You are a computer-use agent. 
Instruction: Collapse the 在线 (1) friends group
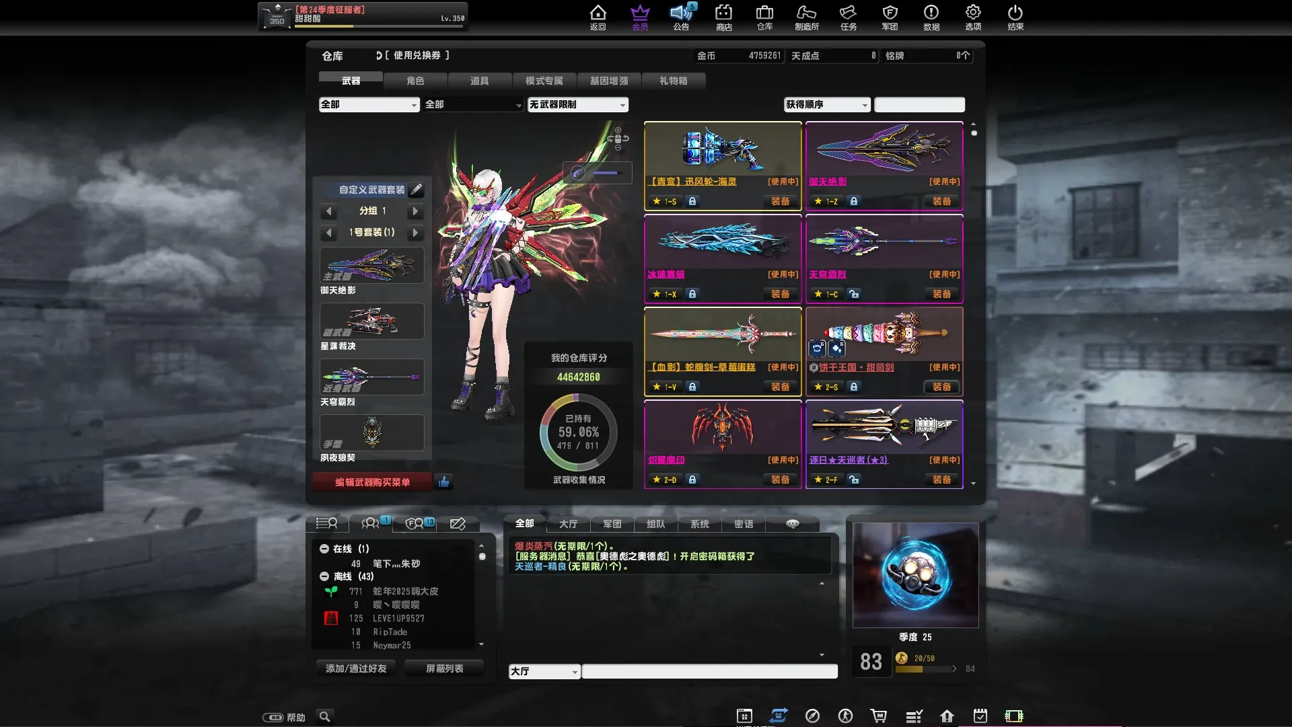coord(324,549)
